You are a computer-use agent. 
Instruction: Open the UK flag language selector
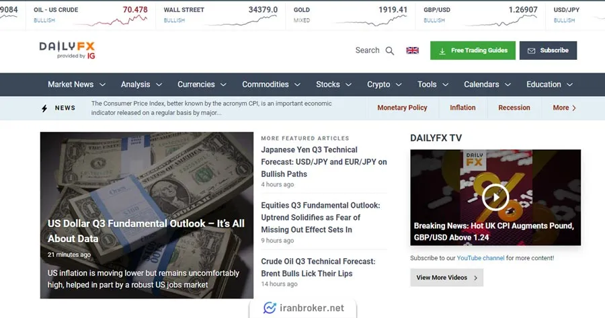click(x=412, y=50)
